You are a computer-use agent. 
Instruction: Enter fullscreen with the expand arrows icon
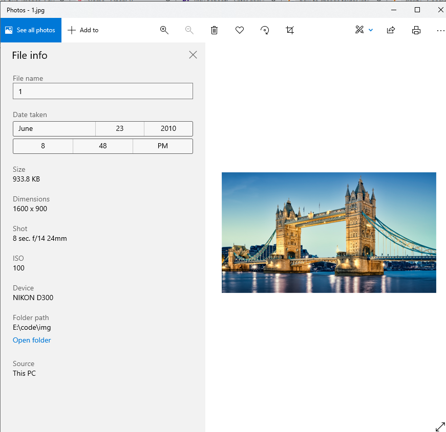click(440, 426)
